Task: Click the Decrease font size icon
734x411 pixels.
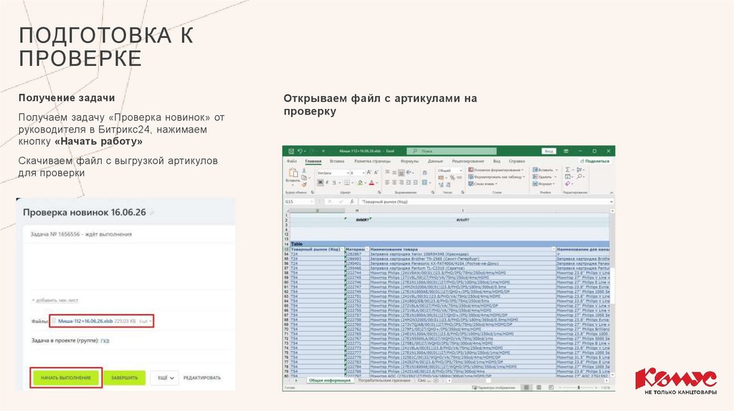Action: click(376, 173)
